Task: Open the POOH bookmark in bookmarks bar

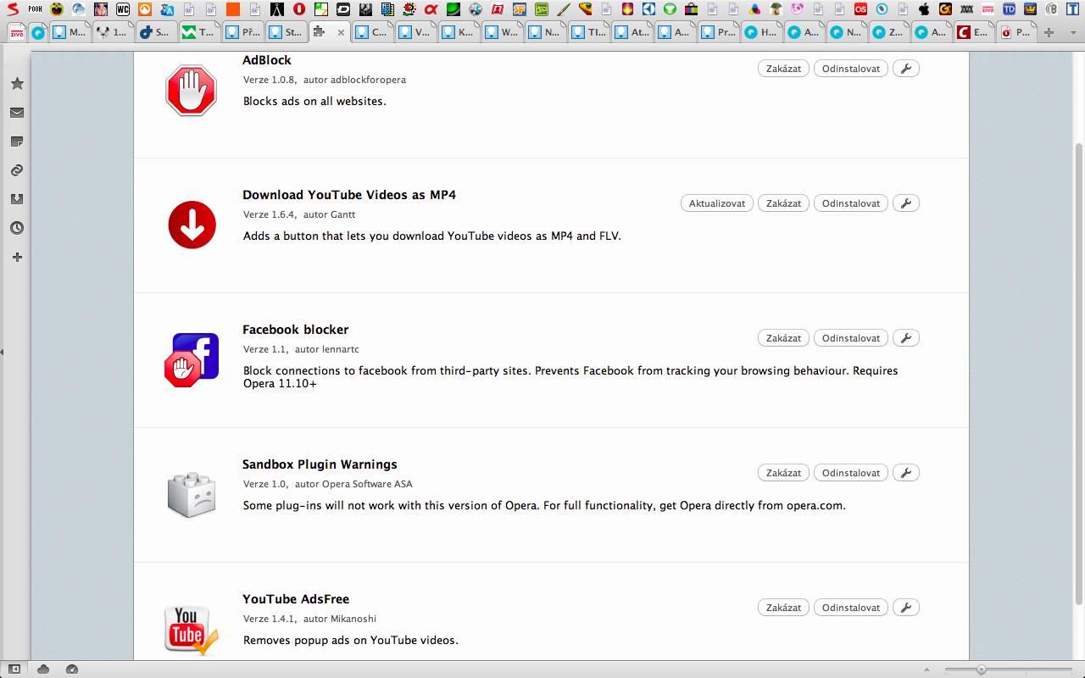Action: tap(35, 9)
